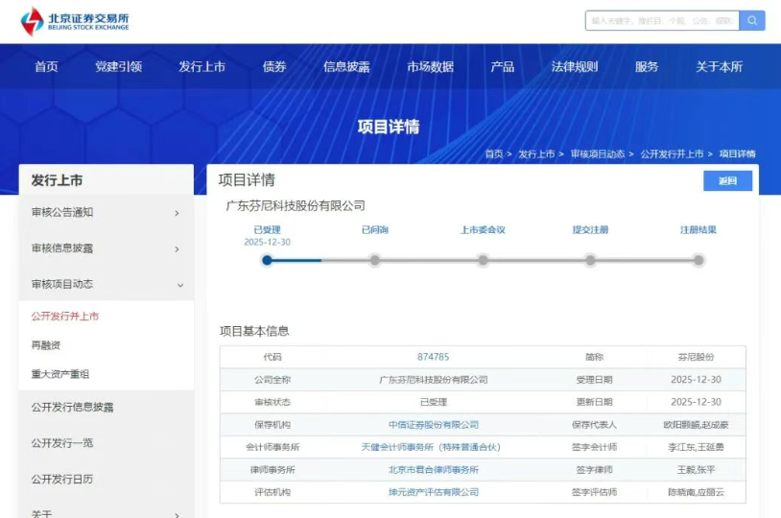The image size is (781, 518).
Task: Open the 市场数据 navigation menu
Action: point(430,66)
